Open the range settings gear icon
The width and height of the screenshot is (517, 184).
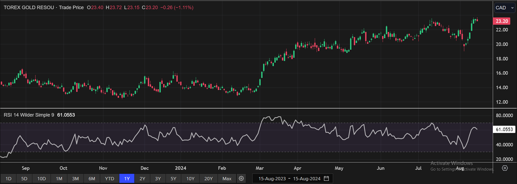click(x=241, y=178)
